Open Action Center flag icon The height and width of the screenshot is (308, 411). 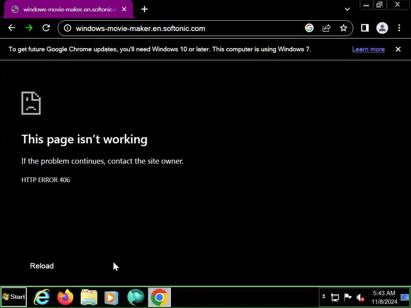point(348,297)
